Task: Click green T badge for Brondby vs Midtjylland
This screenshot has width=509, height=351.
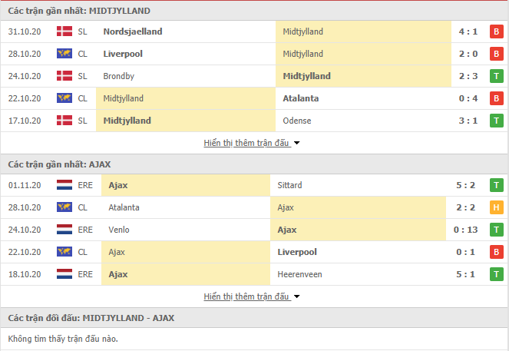Action: 497,76
